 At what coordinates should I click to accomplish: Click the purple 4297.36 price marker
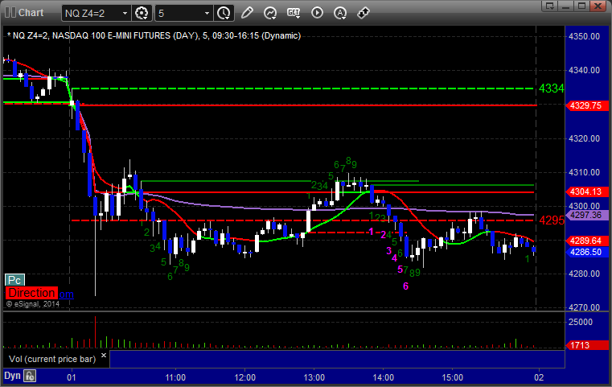pos(586,215)
